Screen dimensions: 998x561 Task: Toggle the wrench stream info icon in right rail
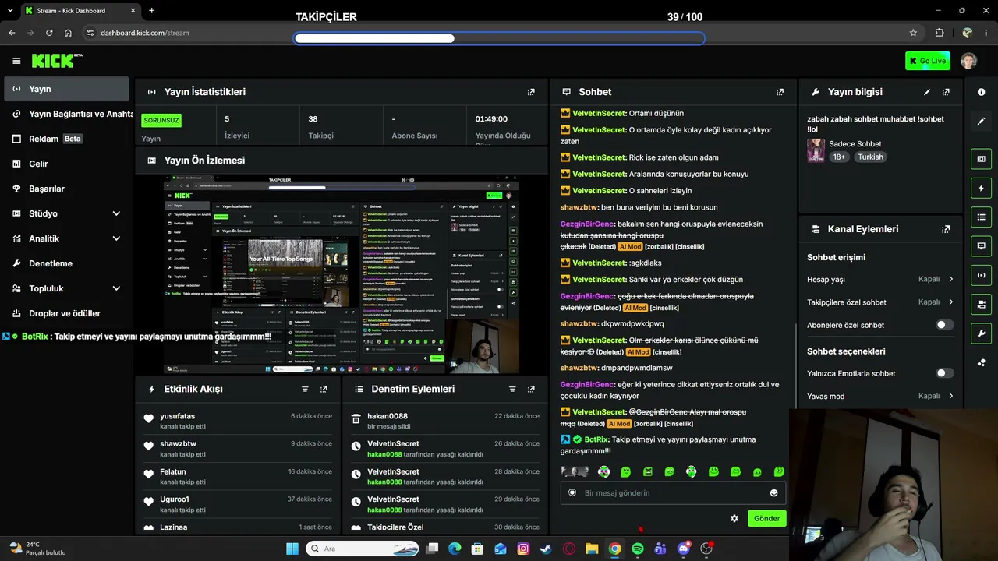[x=981, y=333]
